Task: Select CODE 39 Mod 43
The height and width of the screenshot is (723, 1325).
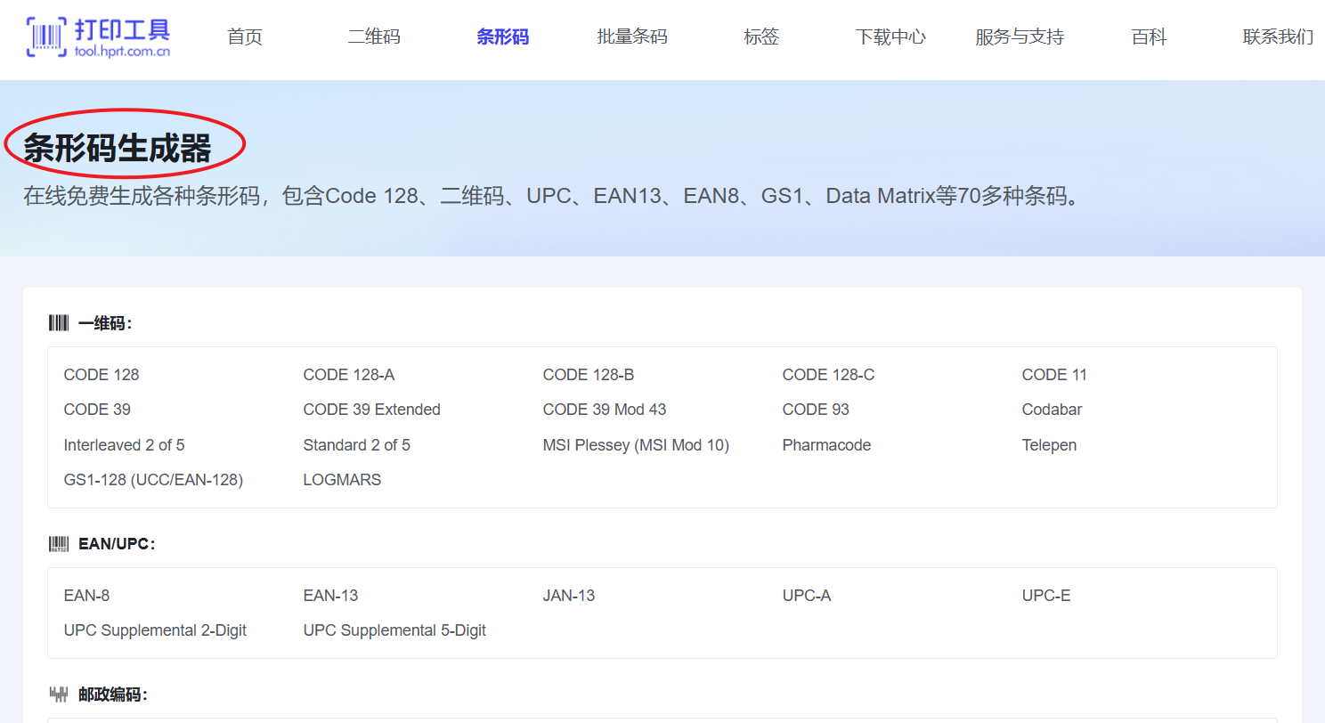Action: click(x=605, y=410)
